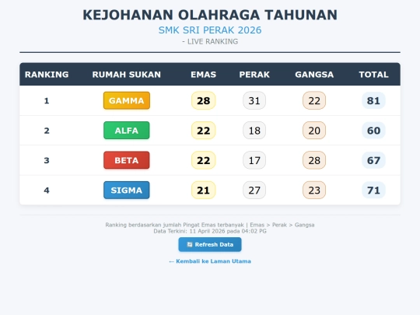Click GAMMA's silver count 31
420x315 pixels.
pyautogui.click(x=254, y=100)
